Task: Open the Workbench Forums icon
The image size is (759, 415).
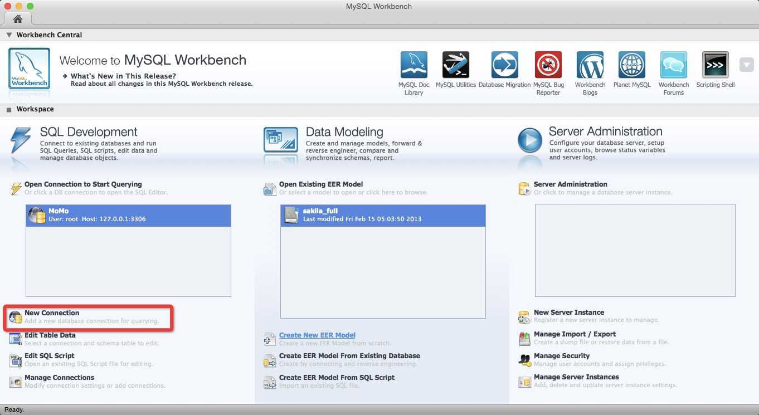Action: point(674,65)
